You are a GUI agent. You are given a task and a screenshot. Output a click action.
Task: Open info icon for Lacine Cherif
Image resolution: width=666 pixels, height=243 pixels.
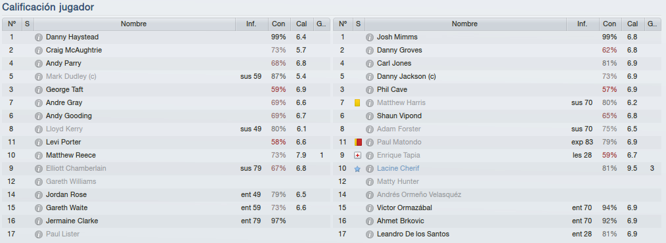click(370, 169)
